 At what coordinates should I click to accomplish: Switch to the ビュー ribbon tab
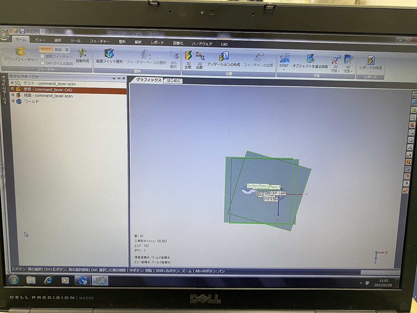coord(40,40)
